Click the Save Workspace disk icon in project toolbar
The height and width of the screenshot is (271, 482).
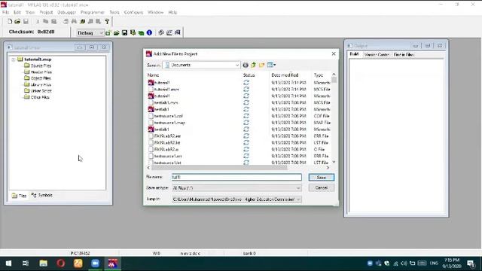tap(124, 32)
